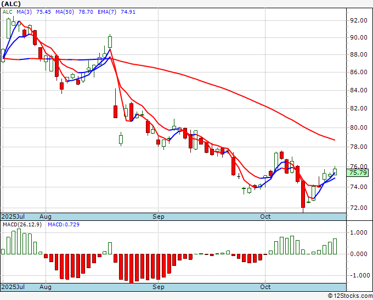Click 2025Jul on the MACD date axis
Viewport: 373px width, 300px height.
(x=13, y=287)
